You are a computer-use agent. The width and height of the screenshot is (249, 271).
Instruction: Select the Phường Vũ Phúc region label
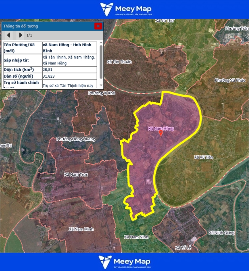(x=230, y=80)
